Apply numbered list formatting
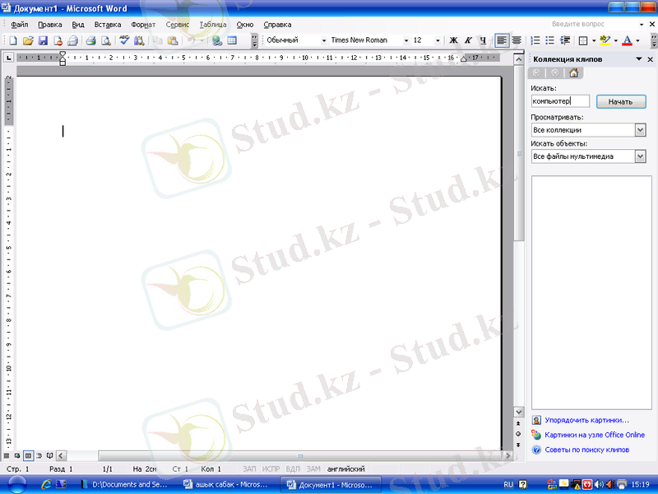Screen dimensions: 658x494 tap(535, 40)
